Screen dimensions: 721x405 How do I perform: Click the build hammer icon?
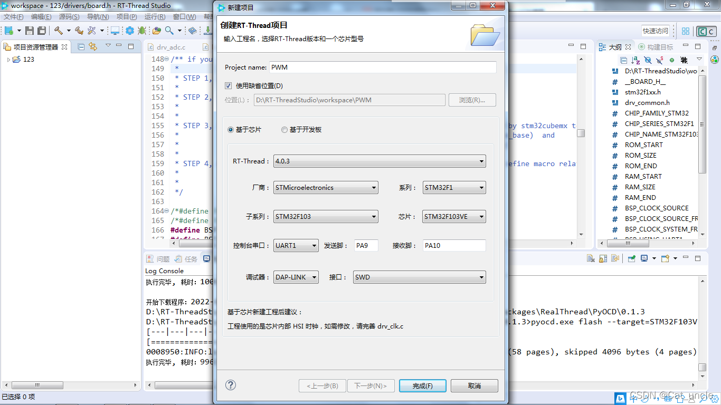click(58, 31)
